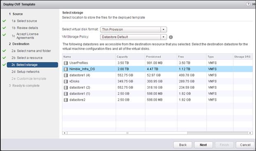Click the 1.12 TB free value

coord(184,69)
